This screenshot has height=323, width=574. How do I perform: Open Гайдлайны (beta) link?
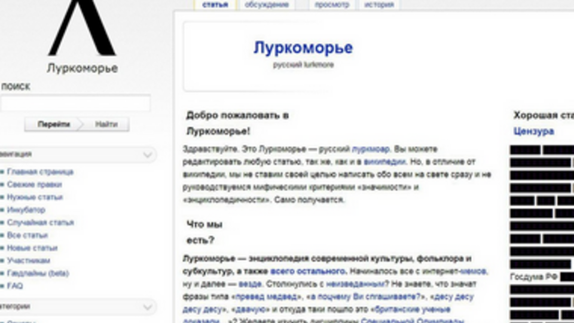click(x=38, y=273)
